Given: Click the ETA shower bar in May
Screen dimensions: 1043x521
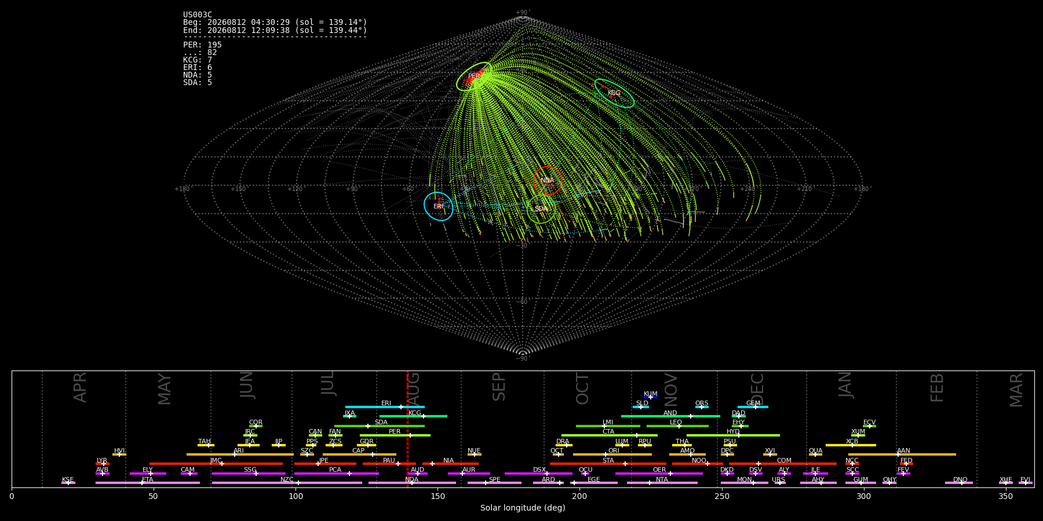Looking at the screenshot, I should (x=148, y=483).
